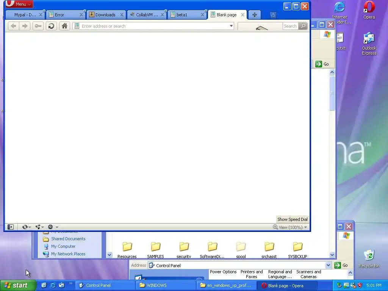Viewport: 388px width, 291px height.
Task: Switch to the beta1 tab
Action: (188, 15)
